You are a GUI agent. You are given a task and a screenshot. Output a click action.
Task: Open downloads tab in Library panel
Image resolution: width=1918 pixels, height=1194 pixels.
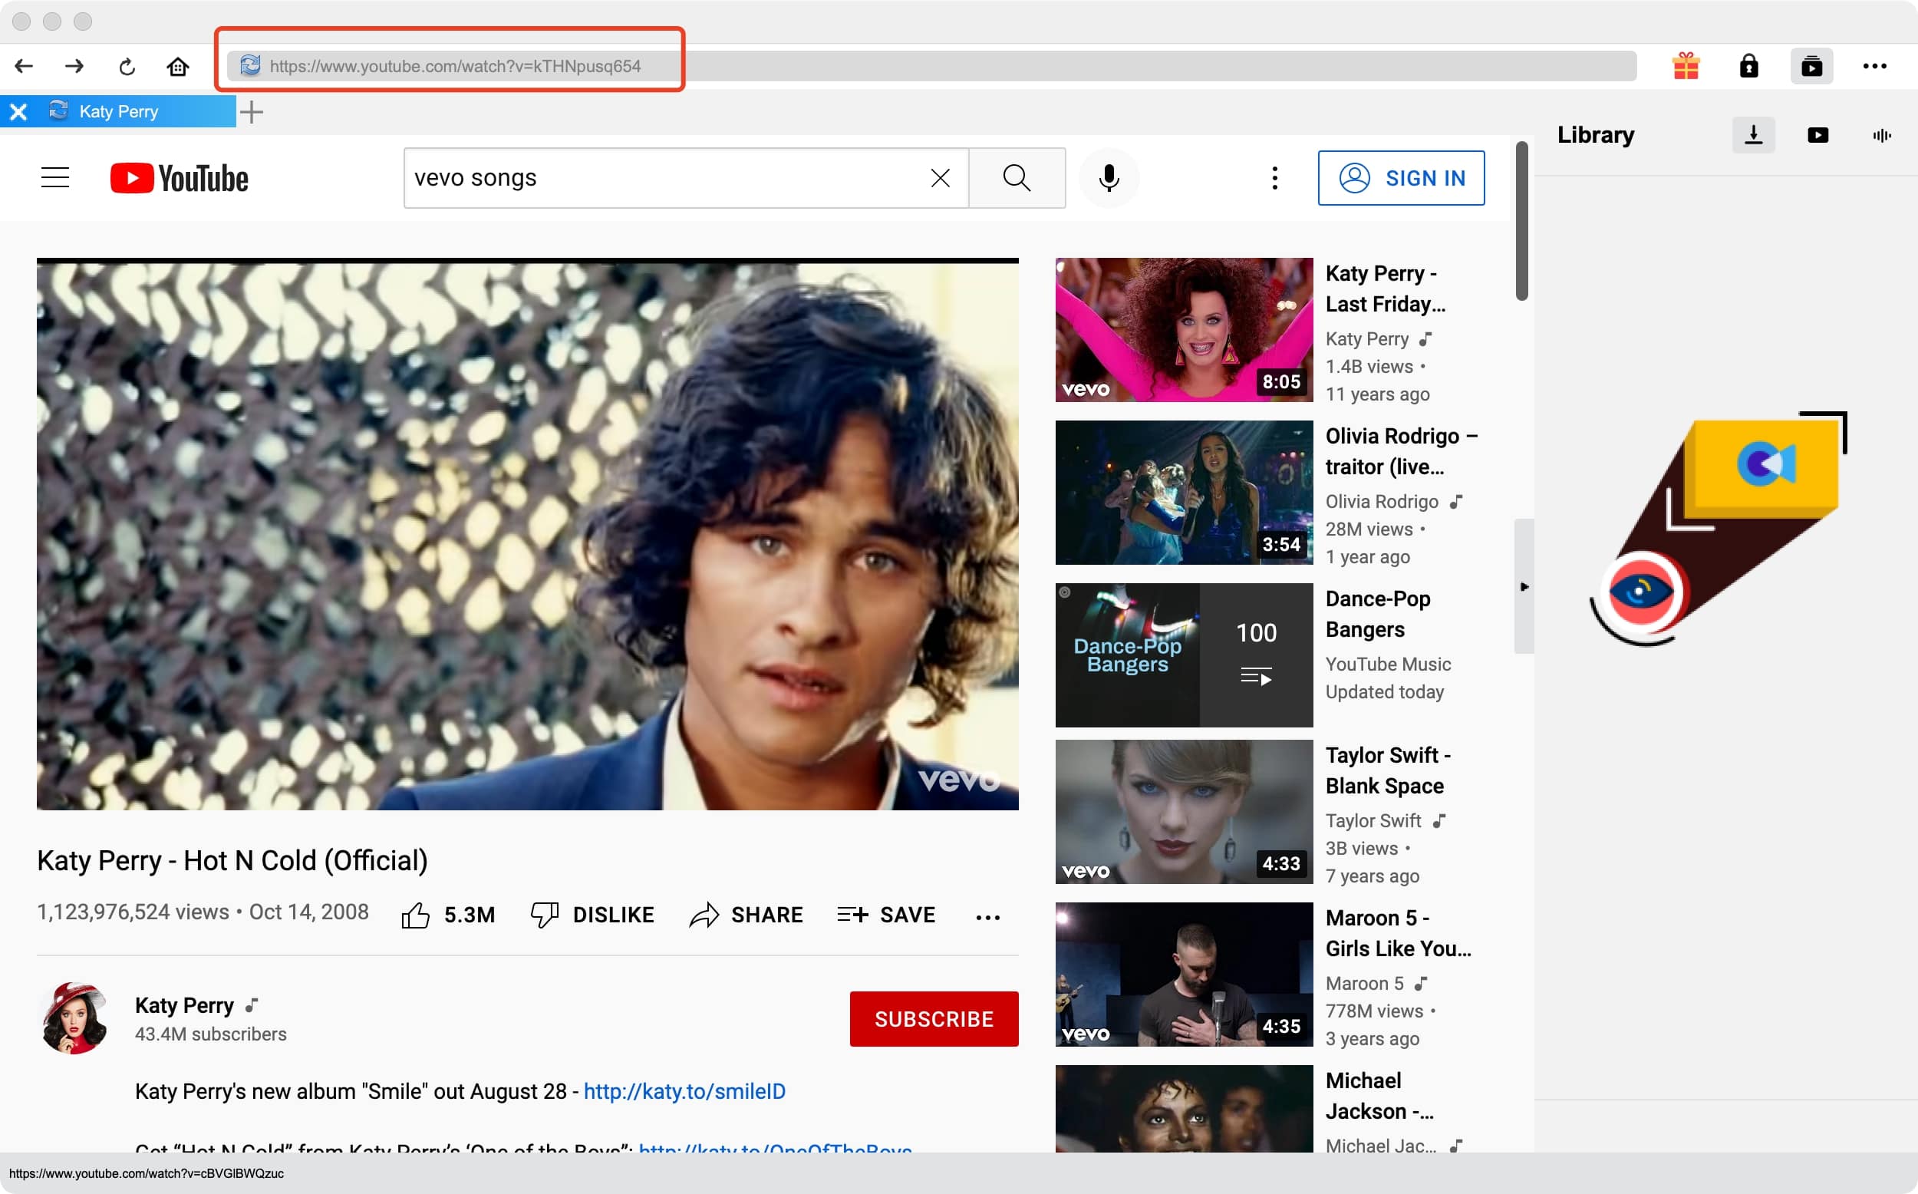[x=1753, y=135]
